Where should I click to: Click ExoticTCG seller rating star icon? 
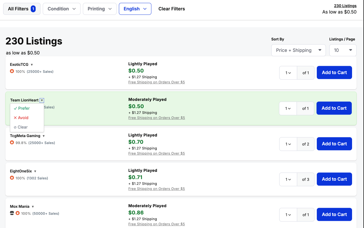tap(12, 71)
